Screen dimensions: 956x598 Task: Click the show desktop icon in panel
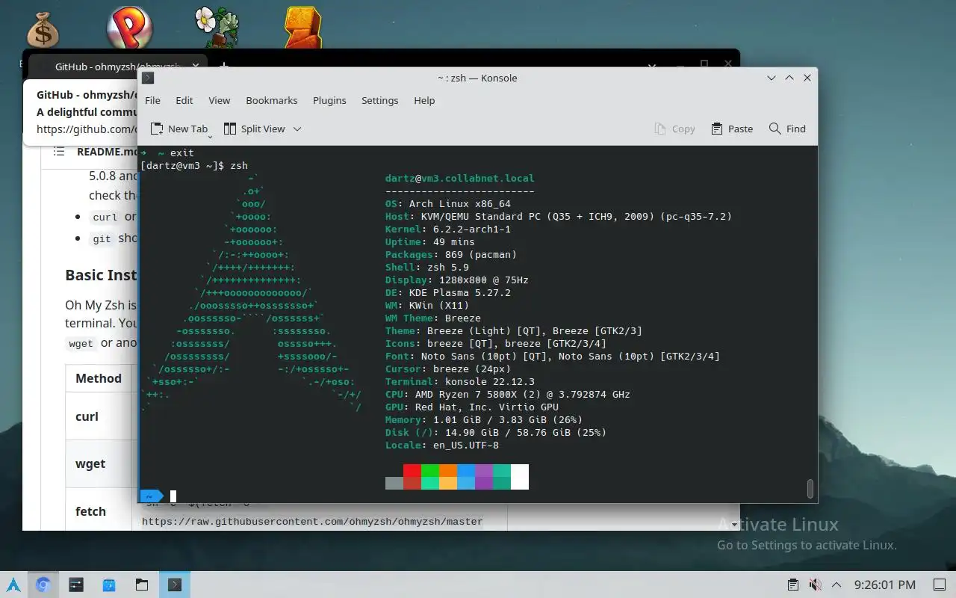940,585
